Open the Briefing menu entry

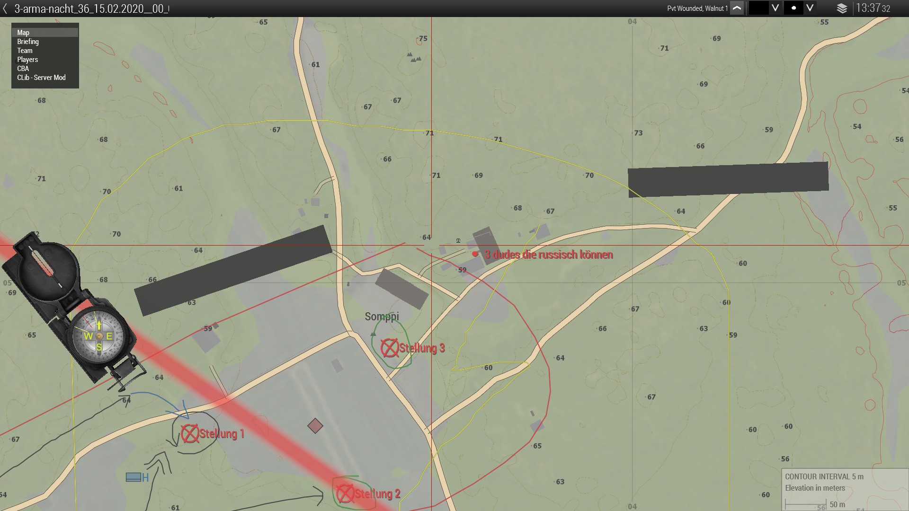[x=28, y=42]
